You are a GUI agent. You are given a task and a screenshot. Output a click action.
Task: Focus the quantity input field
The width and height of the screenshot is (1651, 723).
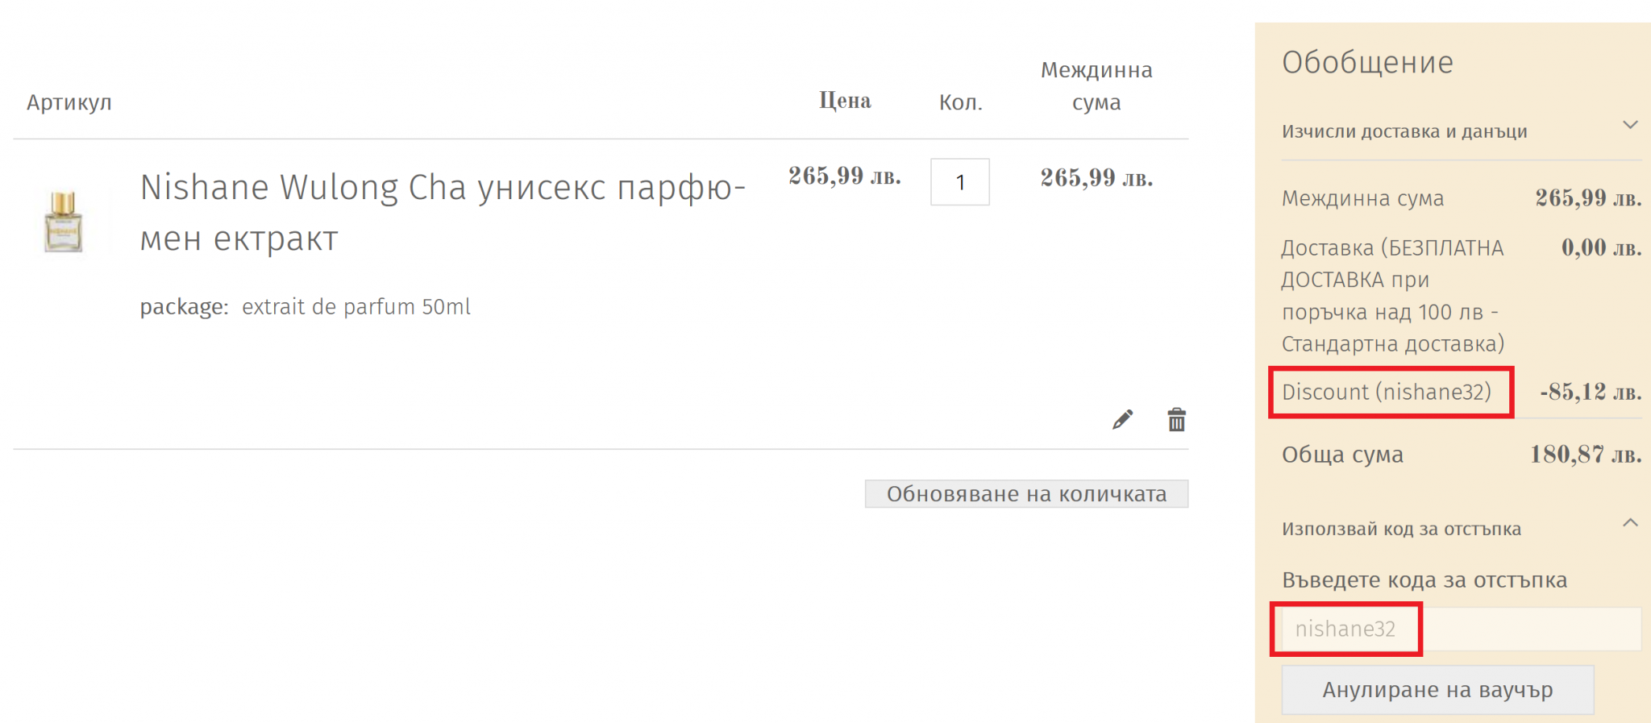(x=959, y=182)
